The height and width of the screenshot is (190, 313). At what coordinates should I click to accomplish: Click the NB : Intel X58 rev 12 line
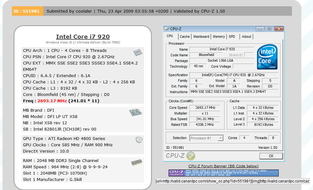45,123
